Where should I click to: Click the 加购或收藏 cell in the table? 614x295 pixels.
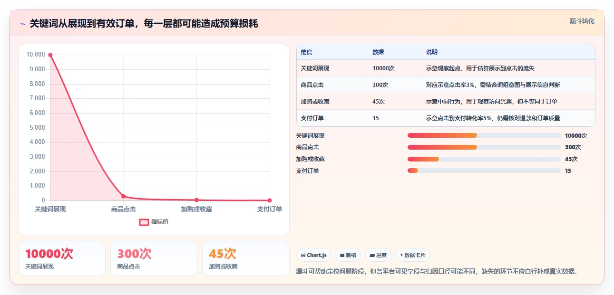tap(315, 102)
